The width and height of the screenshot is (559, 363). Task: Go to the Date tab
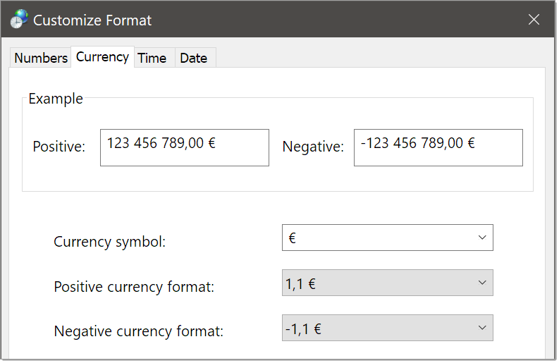point(194,58)
